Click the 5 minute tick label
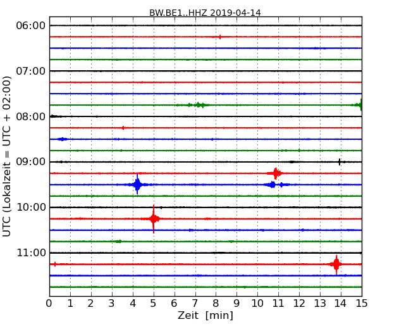Viewport: 411px width, 329px height. click(x=154, y=303)
